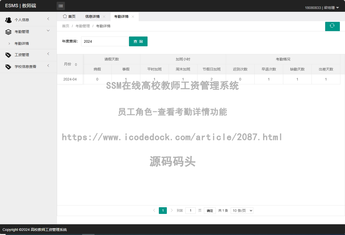Collapse the 考勤管理 menu chevron

[48, 31]
